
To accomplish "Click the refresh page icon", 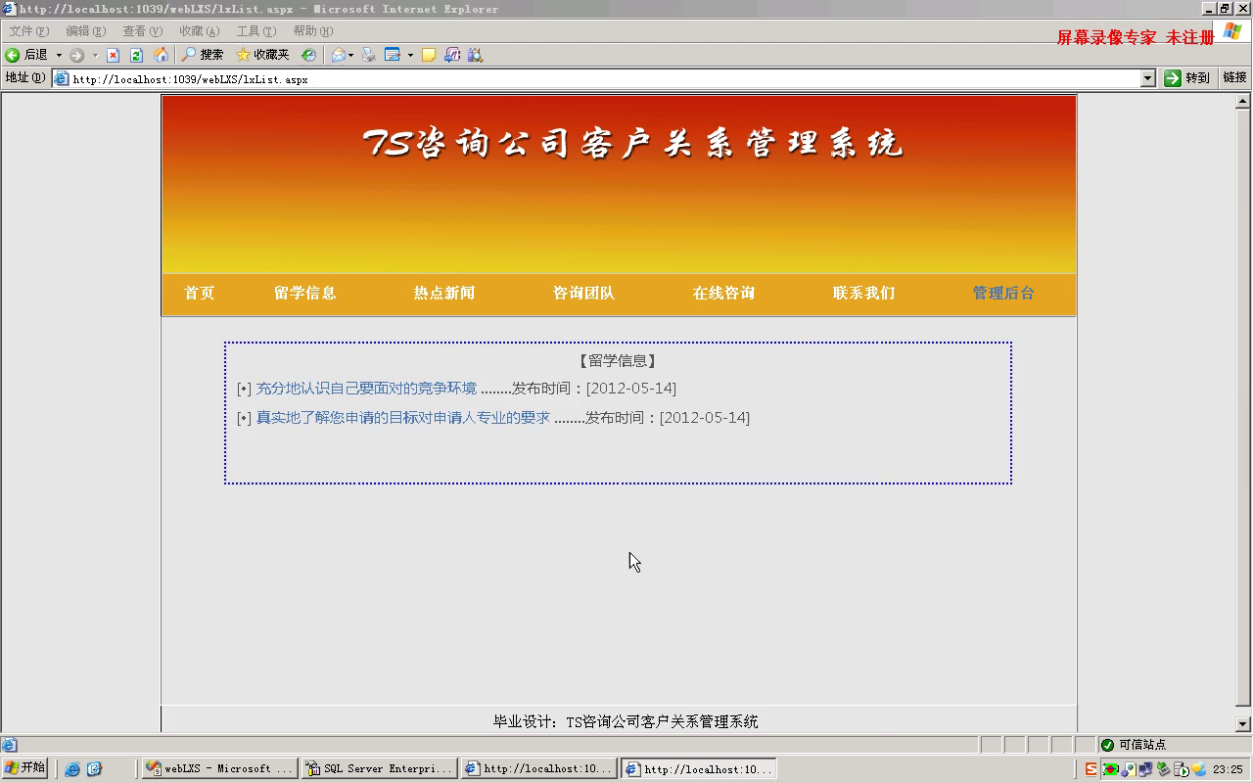I will coord(136,55).
